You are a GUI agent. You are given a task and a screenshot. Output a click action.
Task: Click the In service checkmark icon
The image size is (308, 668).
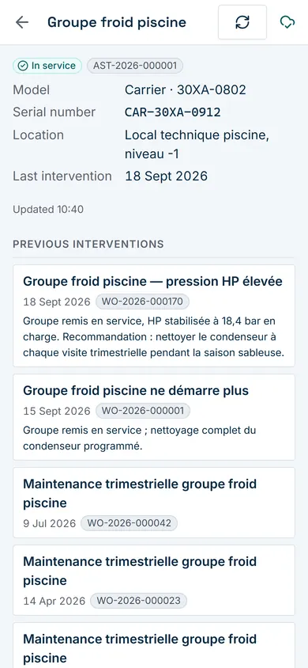click(x=23, y=66)
